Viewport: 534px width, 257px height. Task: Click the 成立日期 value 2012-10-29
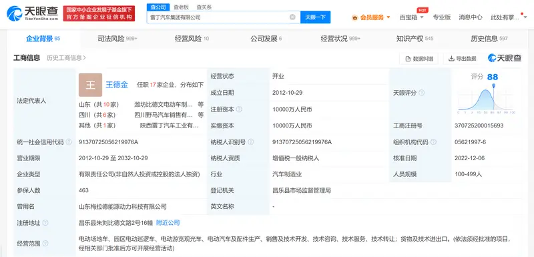[288, 93]
